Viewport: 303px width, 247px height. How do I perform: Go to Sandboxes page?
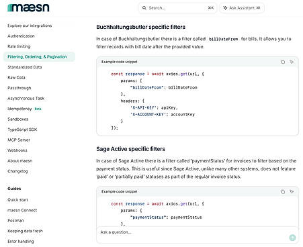(18, 119)
